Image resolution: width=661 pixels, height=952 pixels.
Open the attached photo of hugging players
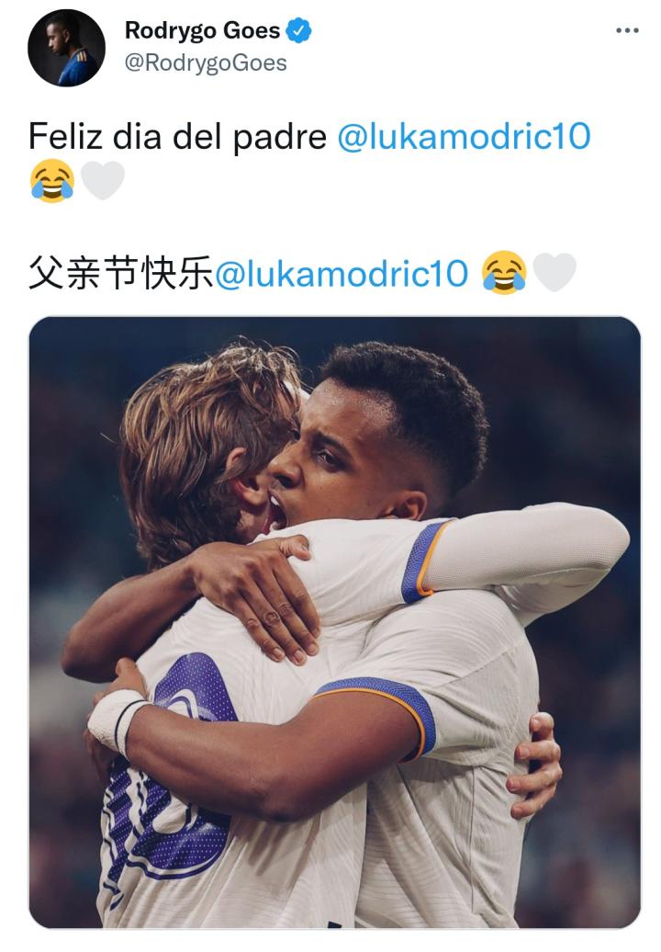pyautogui.click(x=335, y=622)
